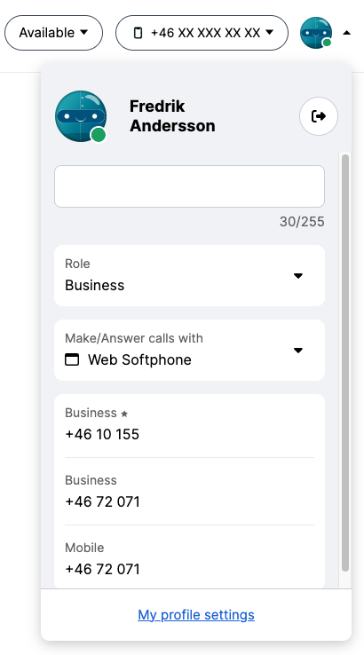Open the Available status dropdown

tap(53, 33)
